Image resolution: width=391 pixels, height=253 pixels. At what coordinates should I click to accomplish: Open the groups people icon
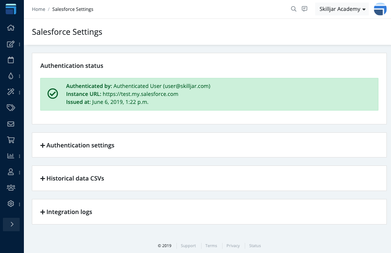click(x=11, y=188)
